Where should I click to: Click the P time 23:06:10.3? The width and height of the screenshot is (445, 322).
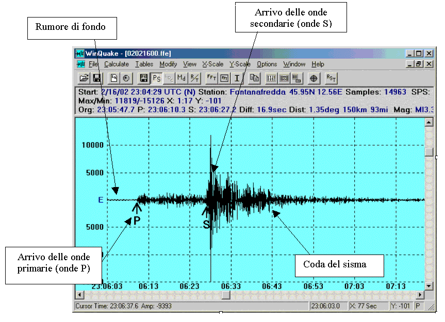click(x=167, y=109)
